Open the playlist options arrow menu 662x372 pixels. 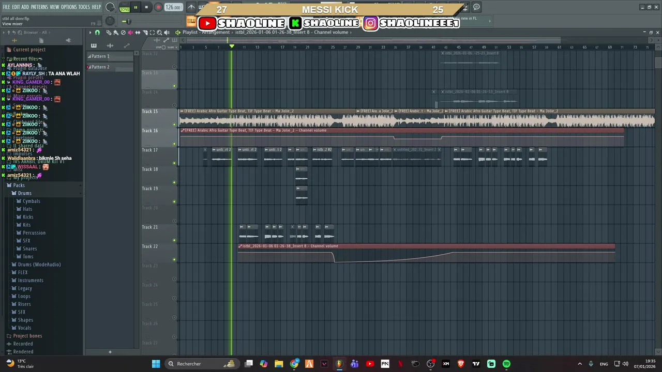point(90,32)
